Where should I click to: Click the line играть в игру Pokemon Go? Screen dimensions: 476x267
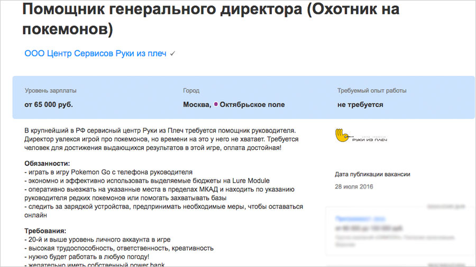[108, 172]
